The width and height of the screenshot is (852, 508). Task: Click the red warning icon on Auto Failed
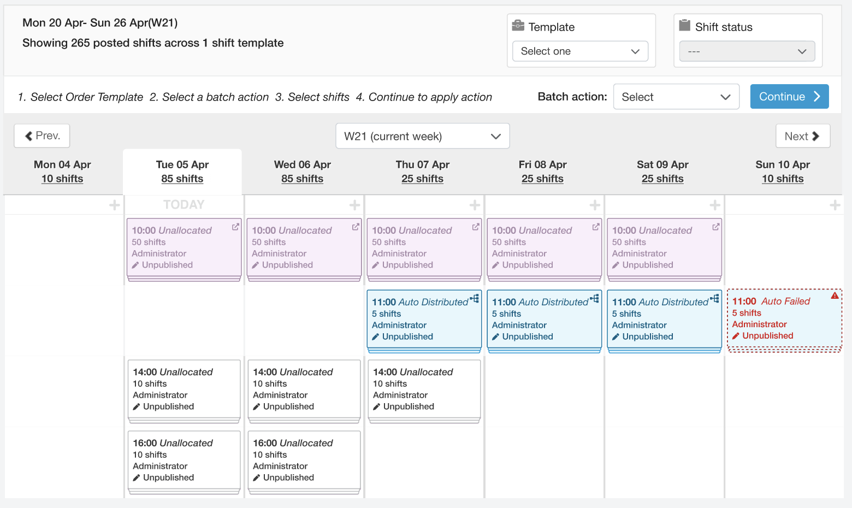pyautogui.click(x=835, y=296)
